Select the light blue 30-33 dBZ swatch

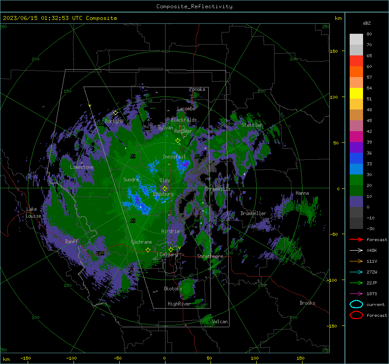pyautogui.click(x=356, y=169)
